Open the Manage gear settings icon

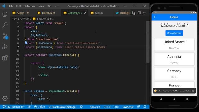(x=5, y=98)
